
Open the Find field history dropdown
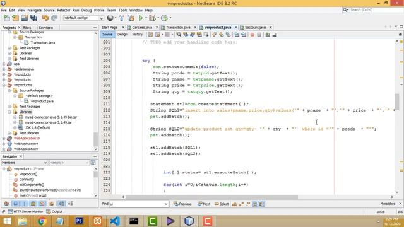tap(166, 204)
